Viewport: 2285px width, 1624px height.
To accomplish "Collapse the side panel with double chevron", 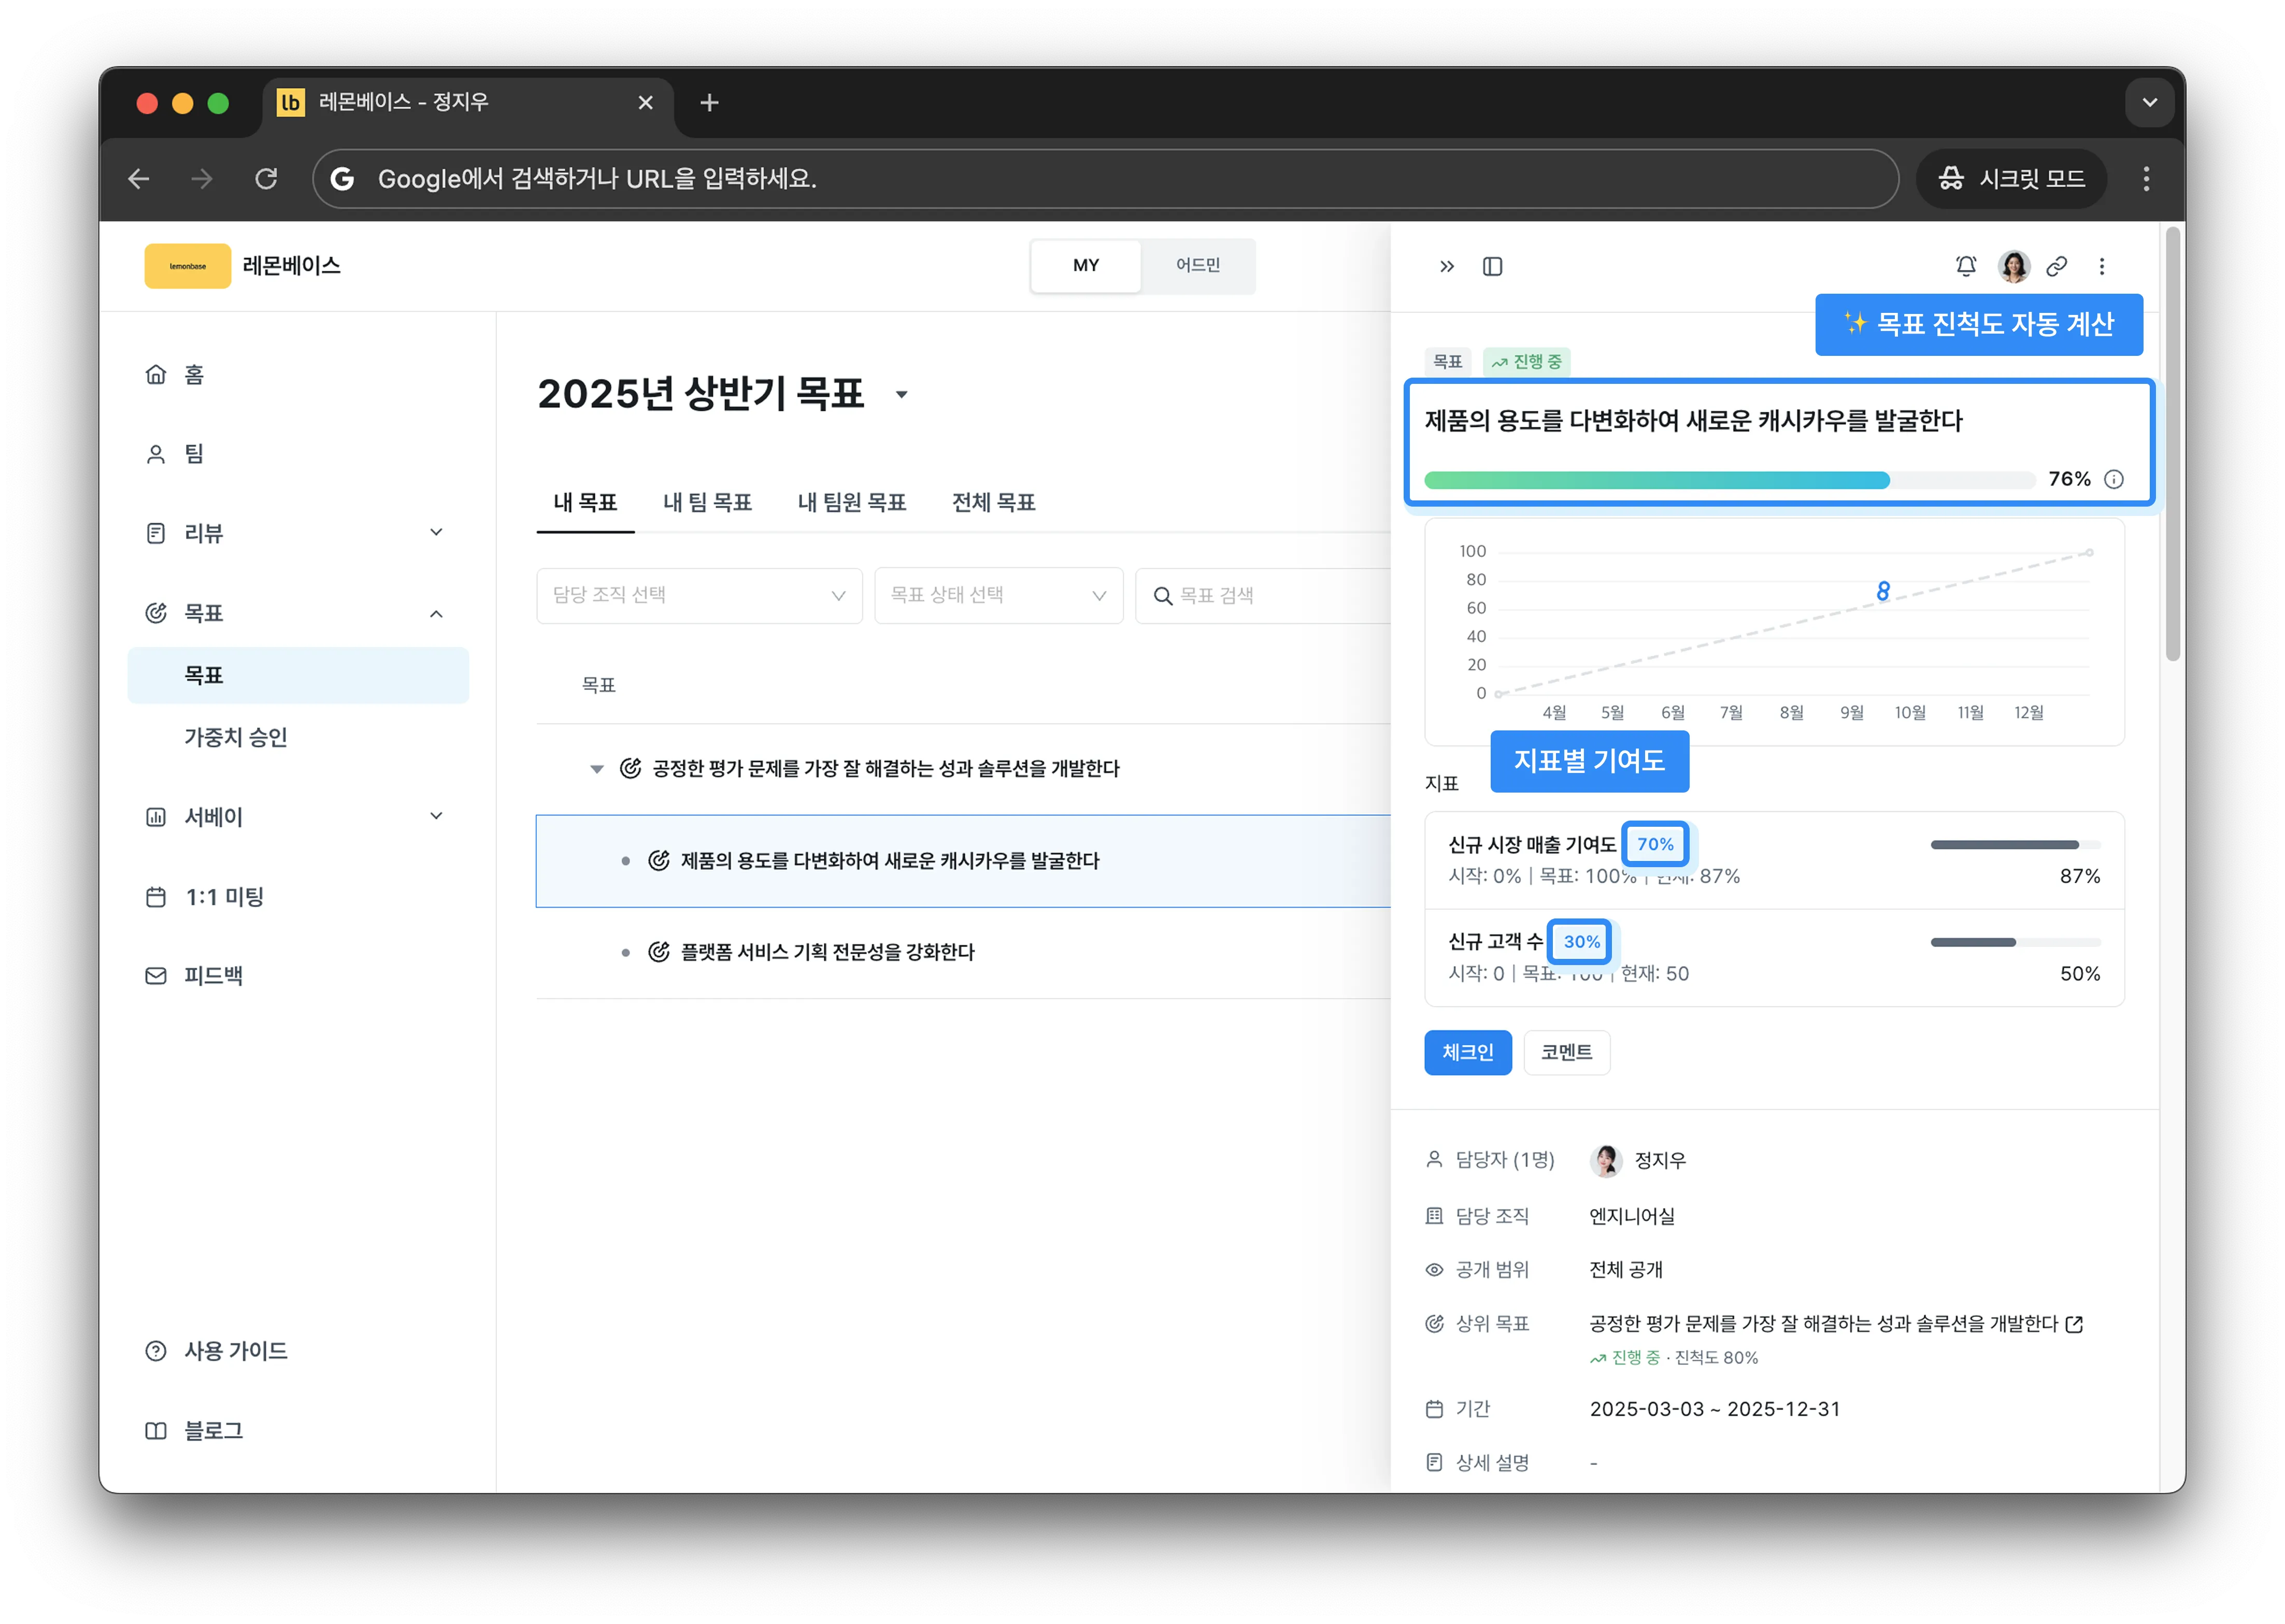I will tap(1446, 266).
